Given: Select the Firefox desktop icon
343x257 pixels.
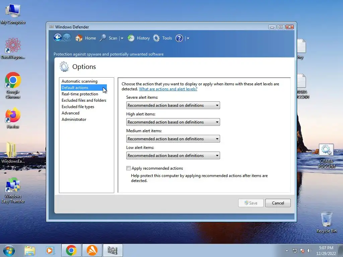Looking at the screenshot, I should [13, 118].
